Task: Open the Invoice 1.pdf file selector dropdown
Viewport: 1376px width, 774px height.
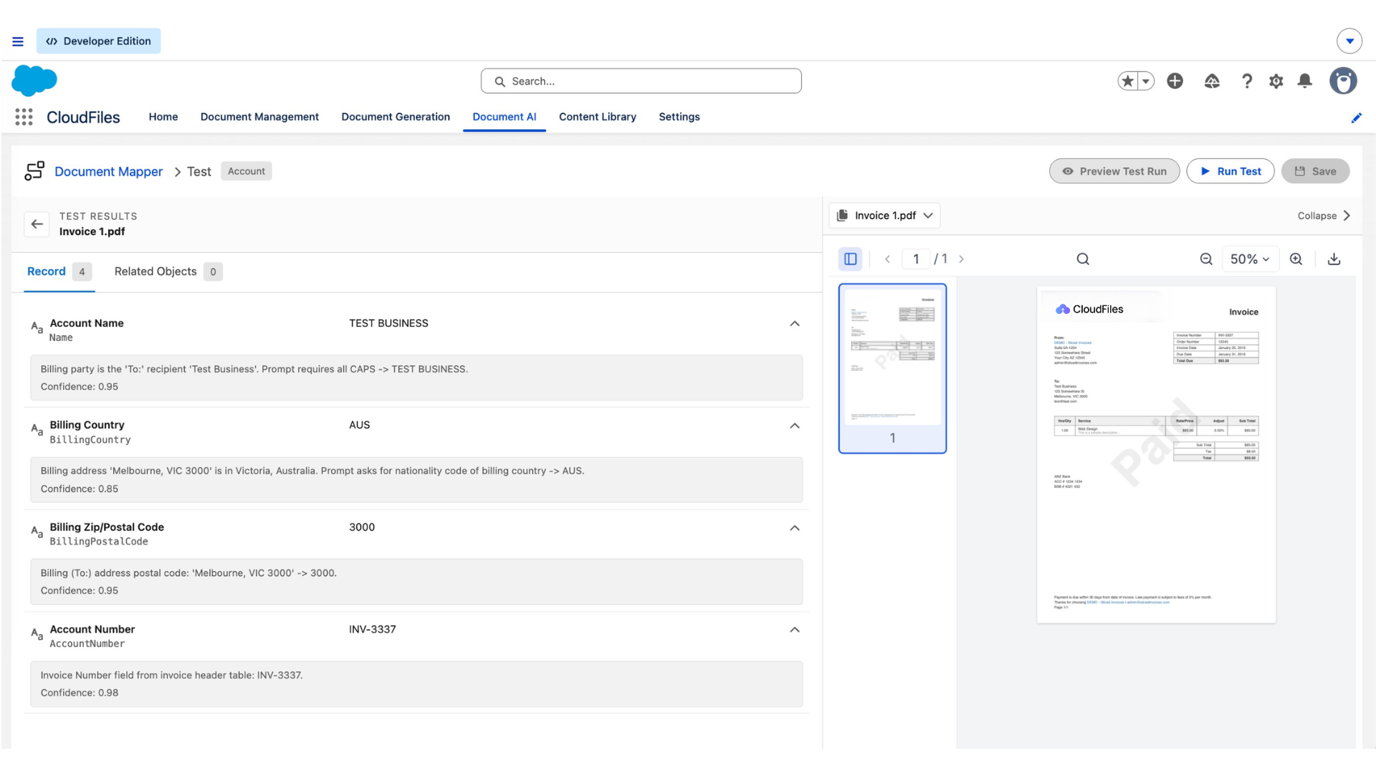Action: click(884, 216)
